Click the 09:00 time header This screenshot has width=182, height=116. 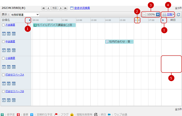[36, 20]
